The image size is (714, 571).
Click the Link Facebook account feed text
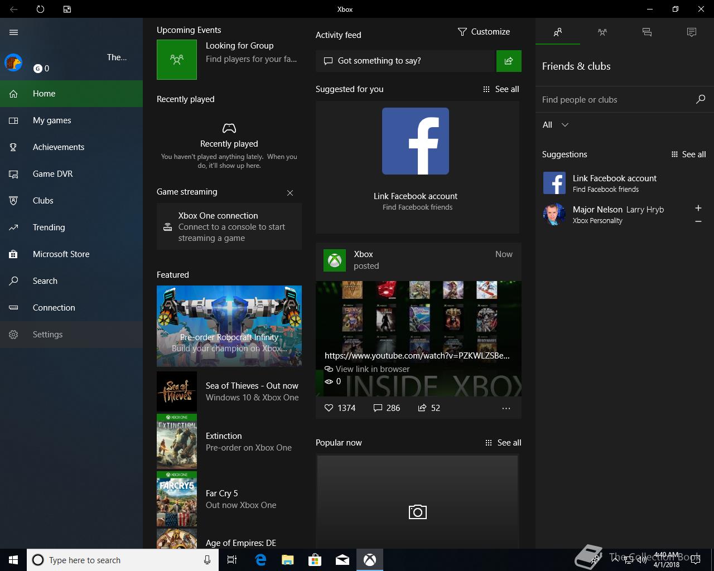coord(416,196)
